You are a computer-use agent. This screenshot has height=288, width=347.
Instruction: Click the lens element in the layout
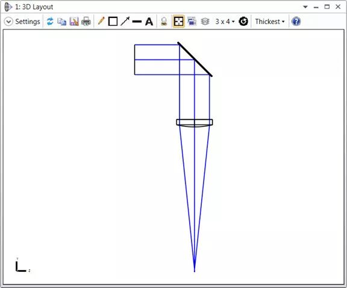point(195,123)
